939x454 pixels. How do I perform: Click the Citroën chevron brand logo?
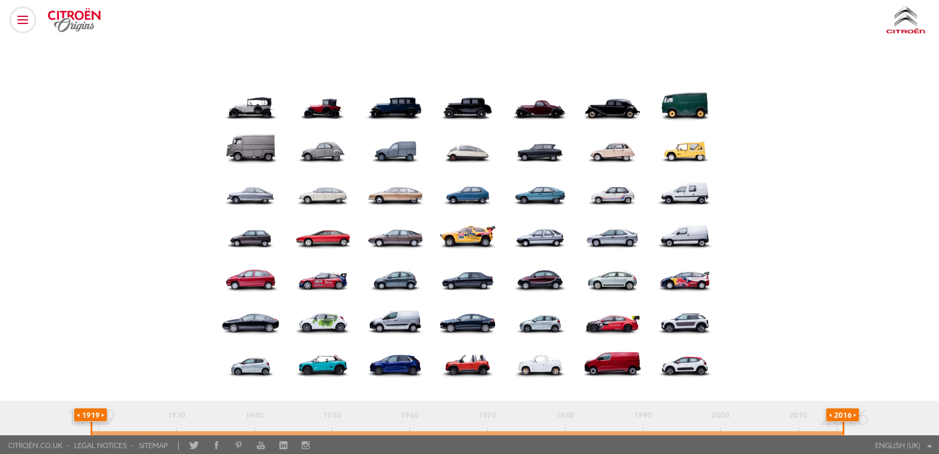tap(905, 20)
